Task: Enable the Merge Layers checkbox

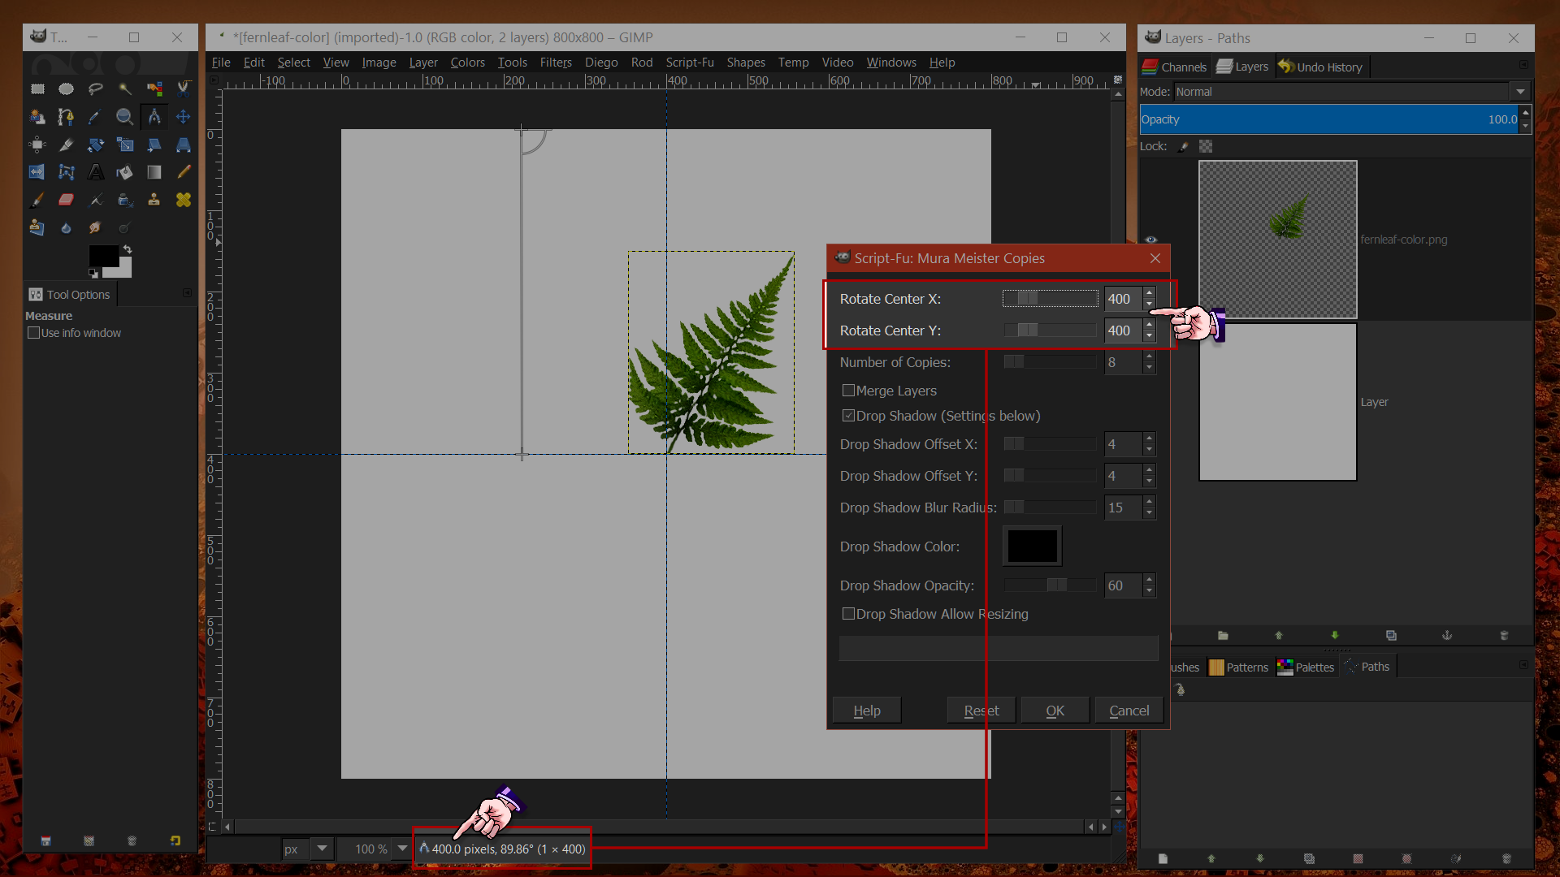Action: pos(848,391)
